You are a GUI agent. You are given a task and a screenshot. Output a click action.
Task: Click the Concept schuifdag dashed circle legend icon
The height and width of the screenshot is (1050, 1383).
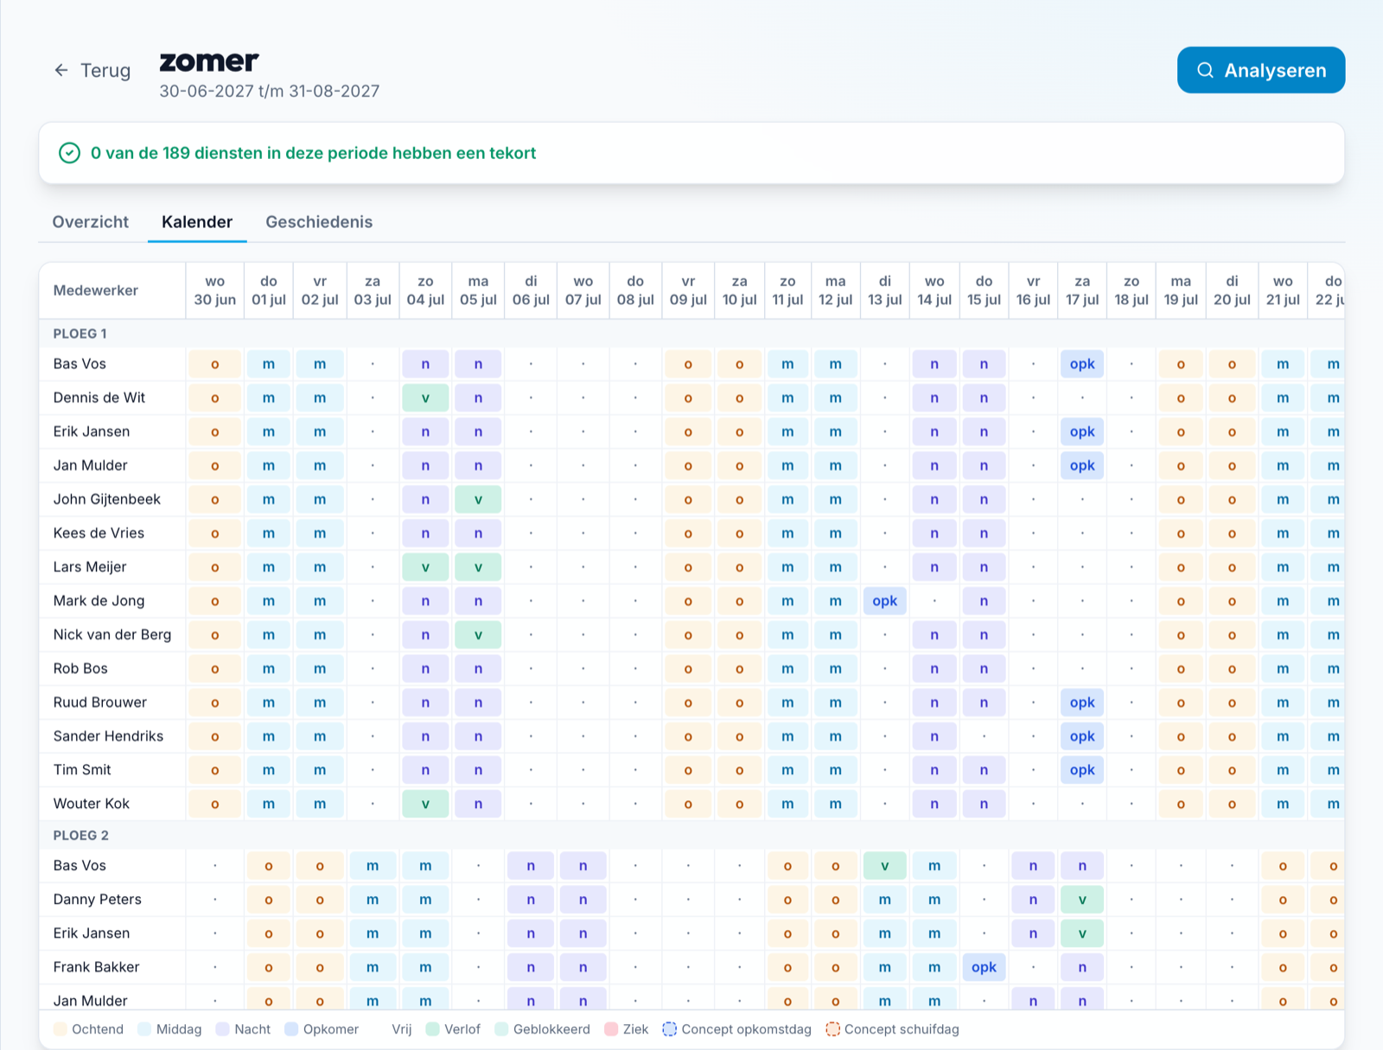(832, 1029)
